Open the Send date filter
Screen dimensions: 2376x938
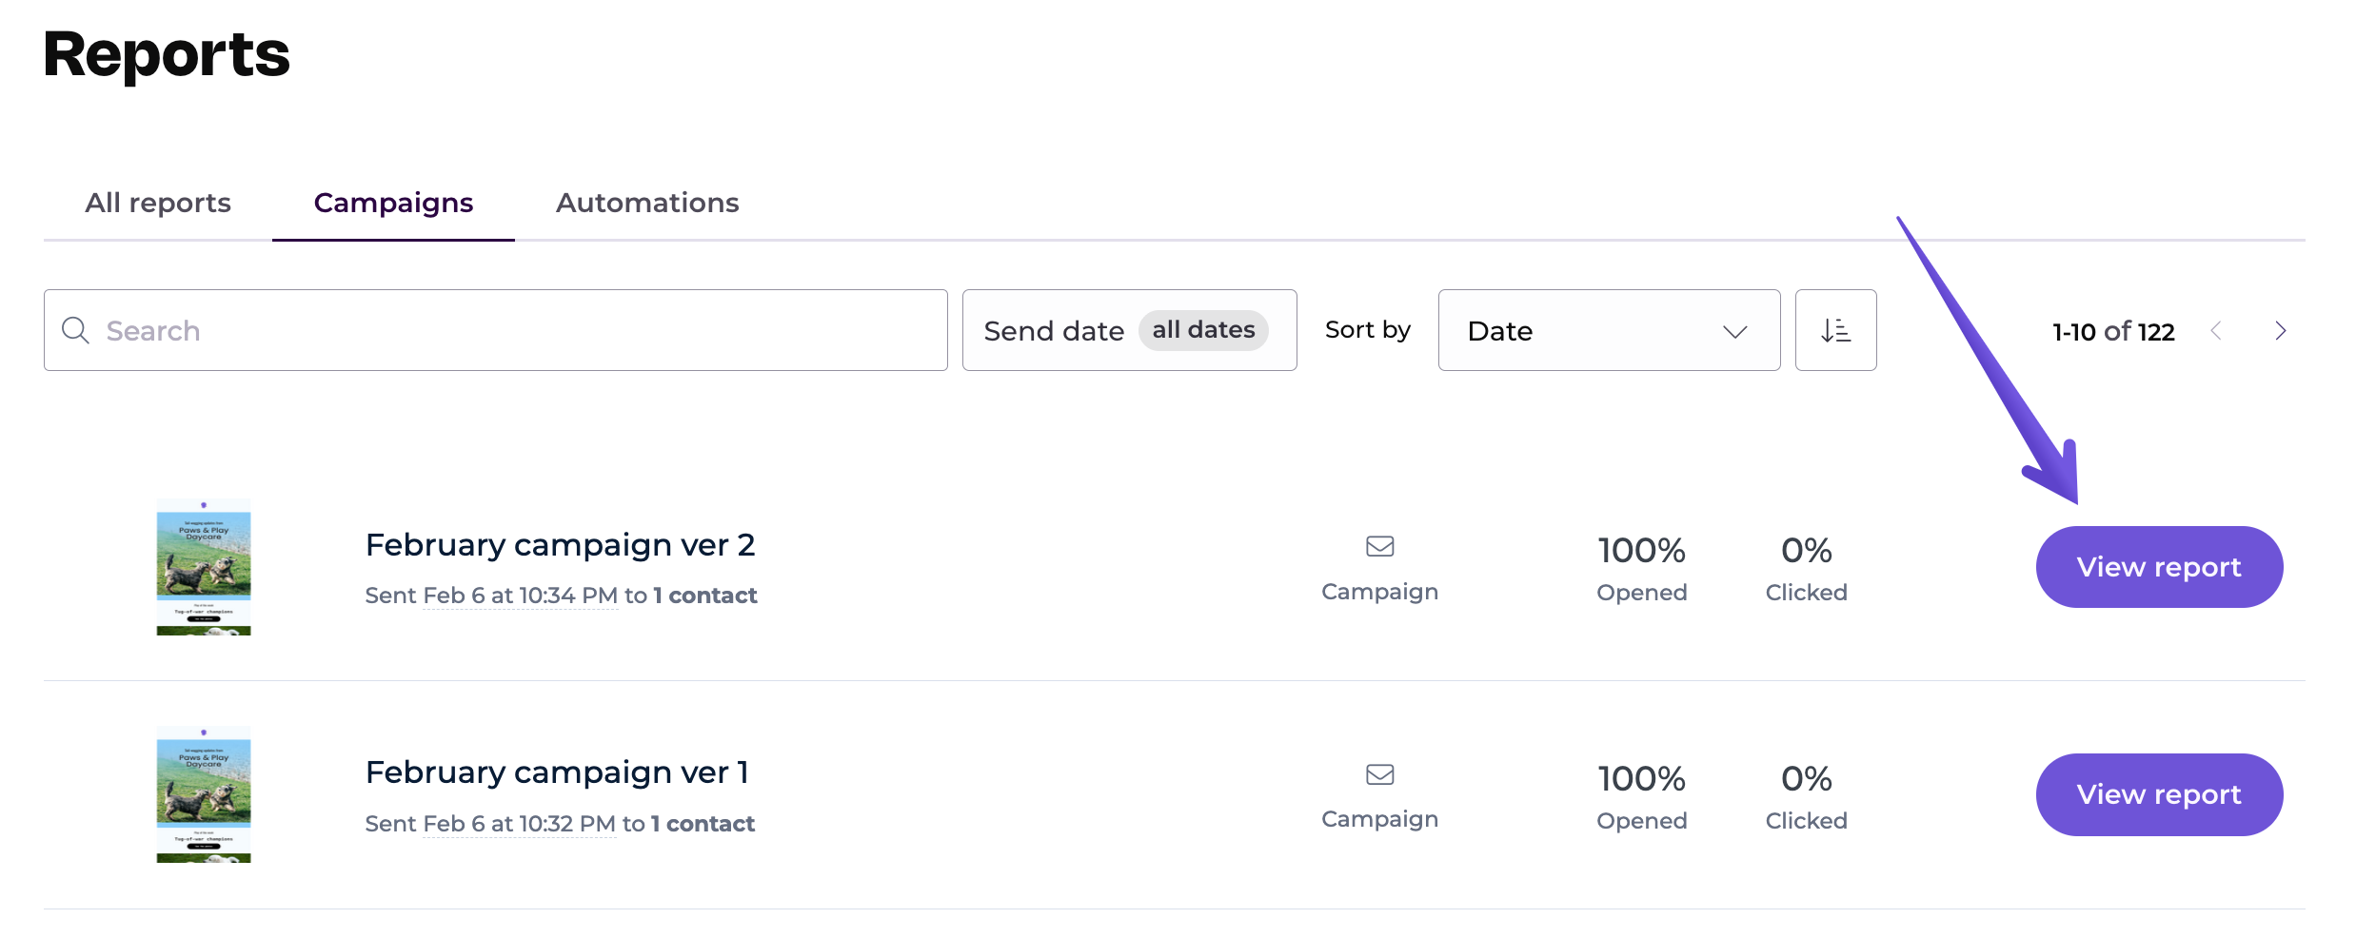[1128, 330]
